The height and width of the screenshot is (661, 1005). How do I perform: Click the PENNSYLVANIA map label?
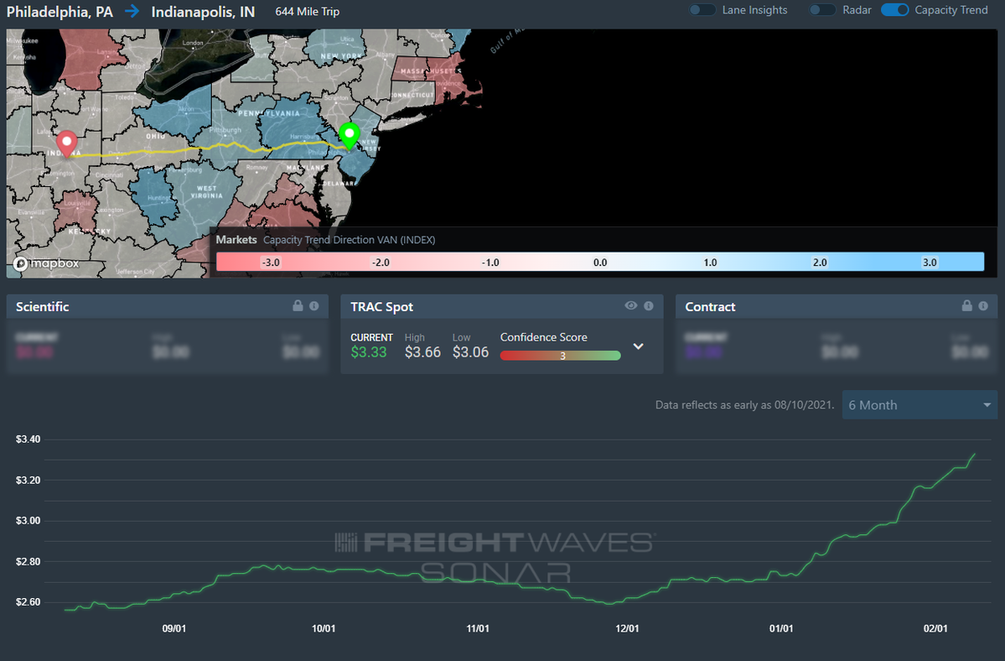(x=268, y=113)
